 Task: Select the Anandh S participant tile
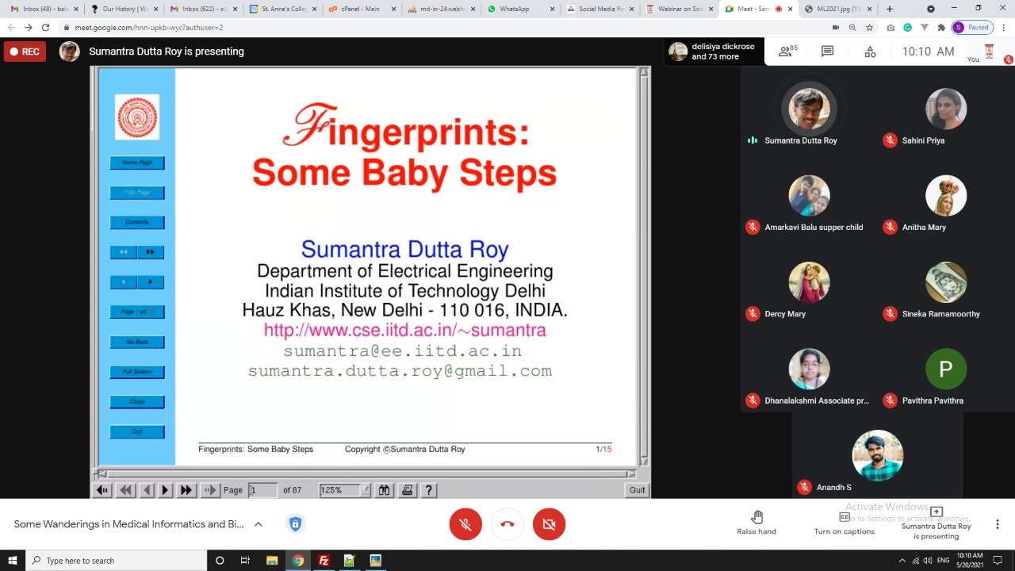(877, 457)
